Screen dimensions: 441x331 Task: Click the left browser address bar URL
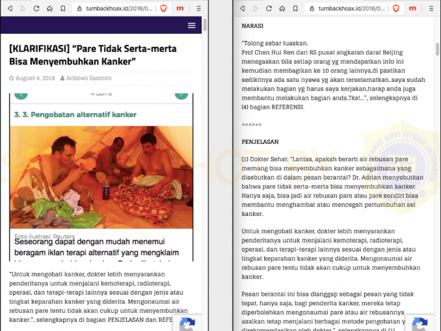point(119,8)
